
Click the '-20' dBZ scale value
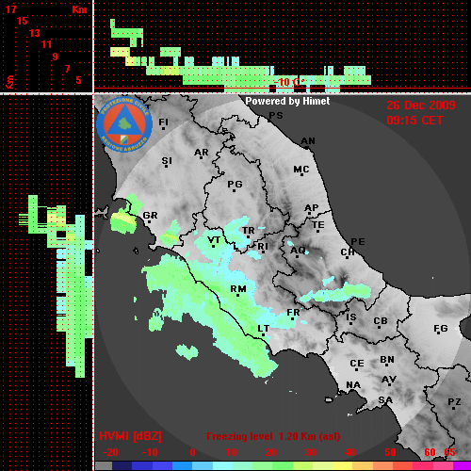(x=110, y=452)
